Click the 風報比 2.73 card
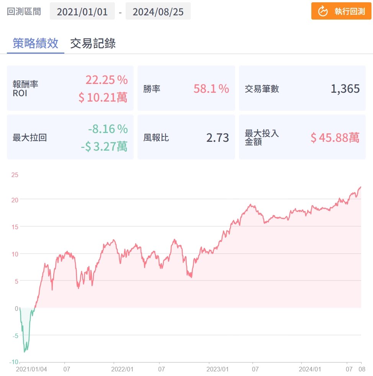Screen dimensions: 373x376 186,137
